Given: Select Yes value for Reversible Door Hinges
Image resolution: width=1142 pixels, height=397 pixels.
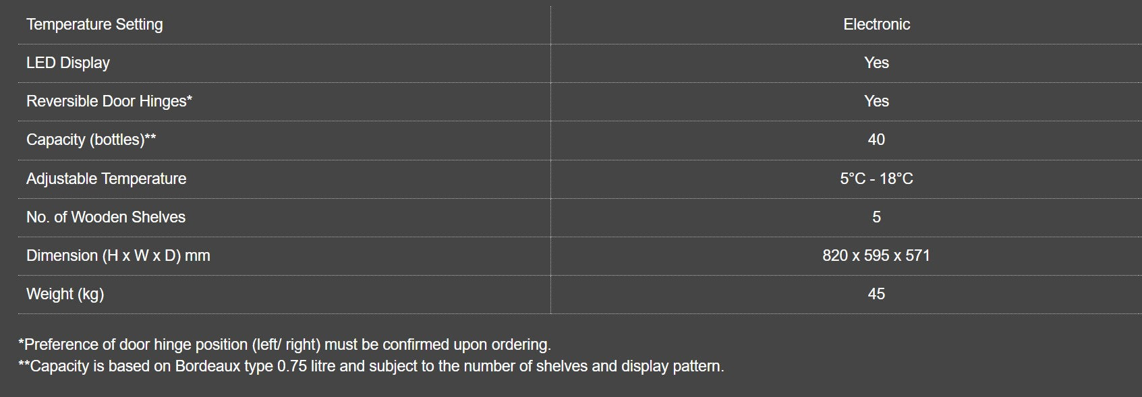Looking at the screenshot, I should point(876,101).
